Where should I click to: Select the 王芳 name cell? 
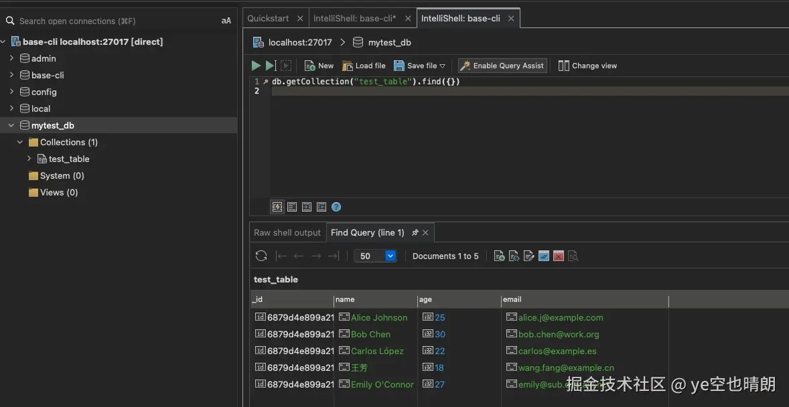375,368
